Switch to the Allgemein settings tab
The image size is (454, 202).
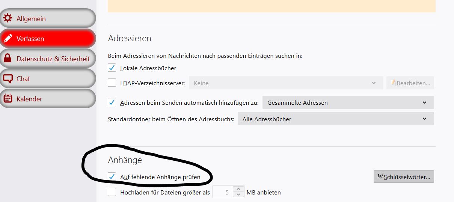[x=48, y=18]
